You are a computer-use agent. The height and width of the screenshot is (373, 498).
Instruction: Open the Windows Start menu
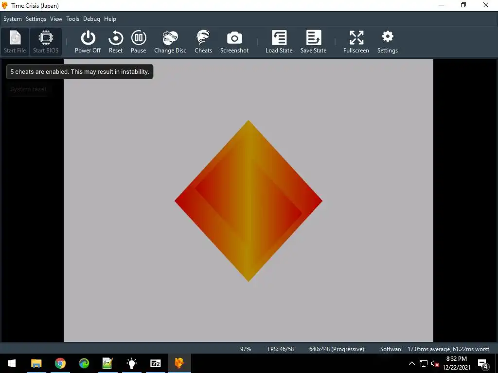point(12,363)
